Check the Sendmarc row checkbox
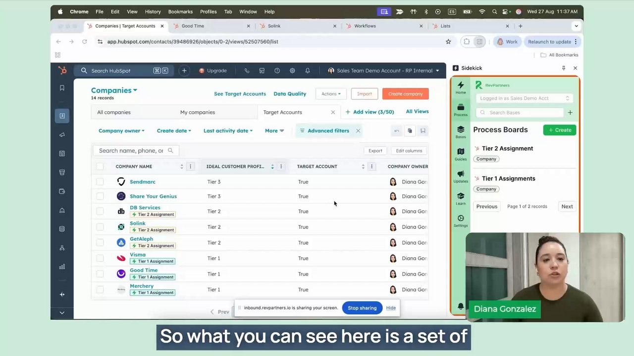 100,182
